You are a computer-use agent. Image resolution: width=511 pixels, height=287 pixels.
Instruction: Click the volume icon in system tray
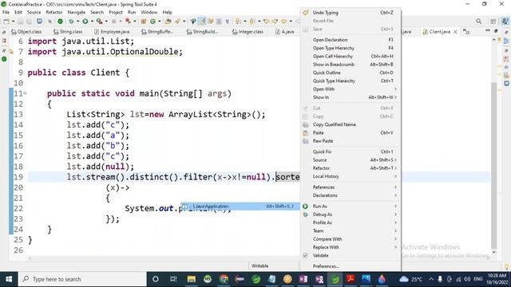click(467, 279)
